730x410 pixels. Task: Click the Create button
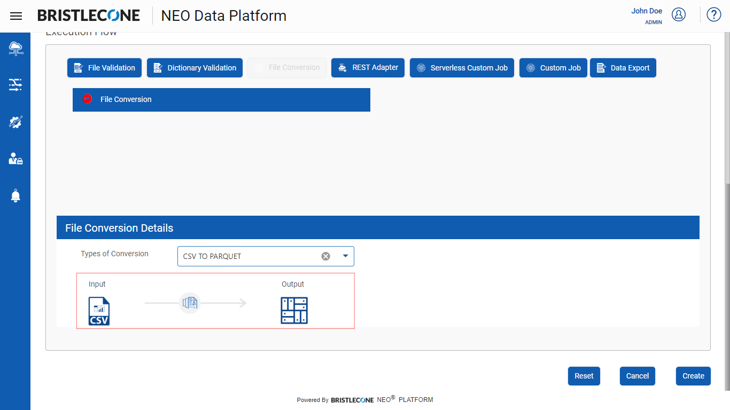pyautogui.click(x=693, y=376)
